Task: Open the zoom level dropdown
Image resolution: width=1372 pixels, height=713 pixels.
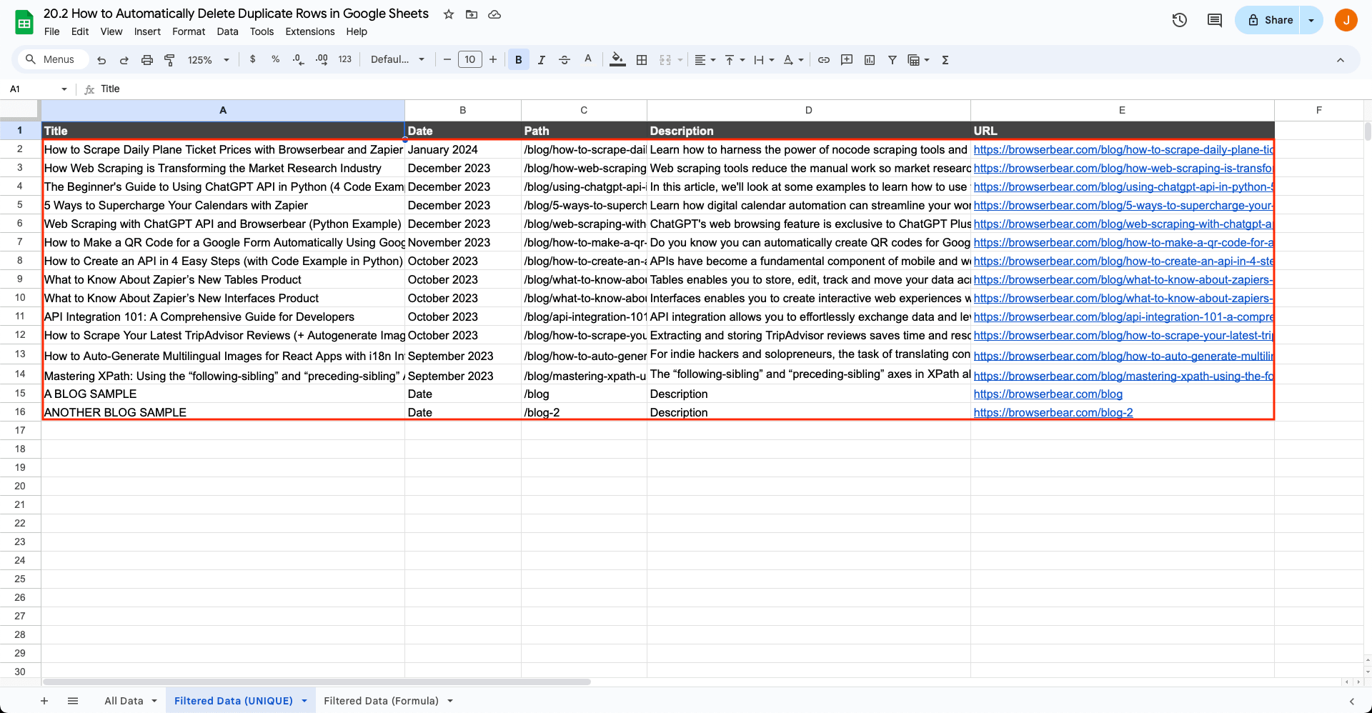Action: (x=208, y=60)
